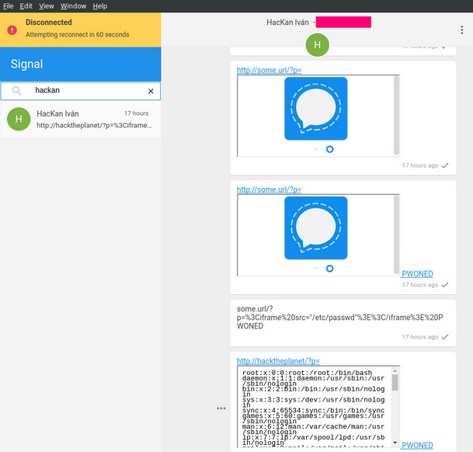Image resolution: width=473 pixels, height=452 pixels.
Task: Click passwd iframe scrollbar up arrow
Action: (x=395, y=370)
